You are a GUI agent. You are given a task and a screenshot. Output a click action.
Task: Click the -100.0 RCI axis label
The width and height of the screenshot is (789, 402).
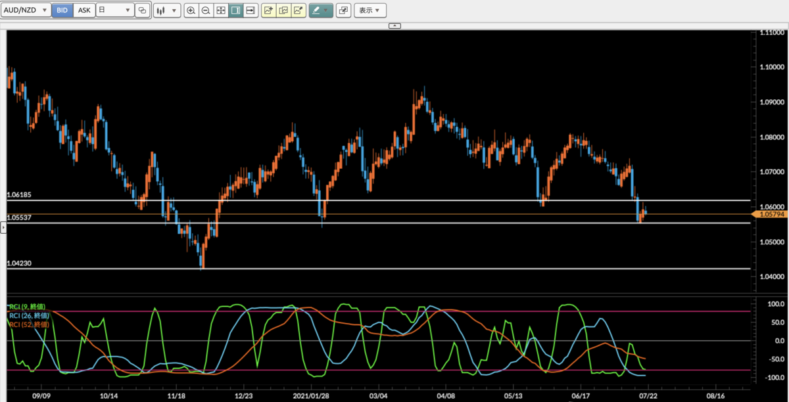tap(774, 378)
